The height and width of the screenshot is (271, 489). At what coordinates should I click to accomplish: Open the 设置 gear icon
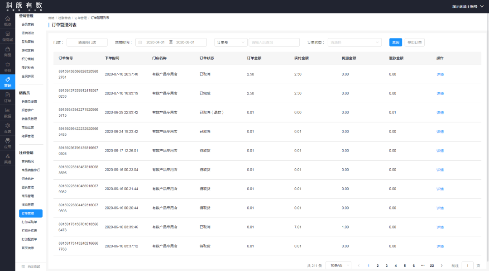coord(8,125)
